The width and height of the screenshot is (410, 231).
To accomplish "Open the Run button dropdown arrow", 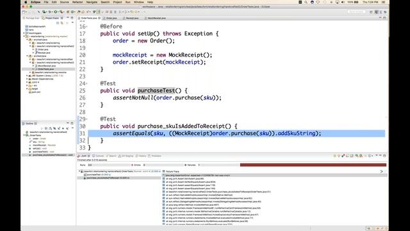I will tap(58, 12).
